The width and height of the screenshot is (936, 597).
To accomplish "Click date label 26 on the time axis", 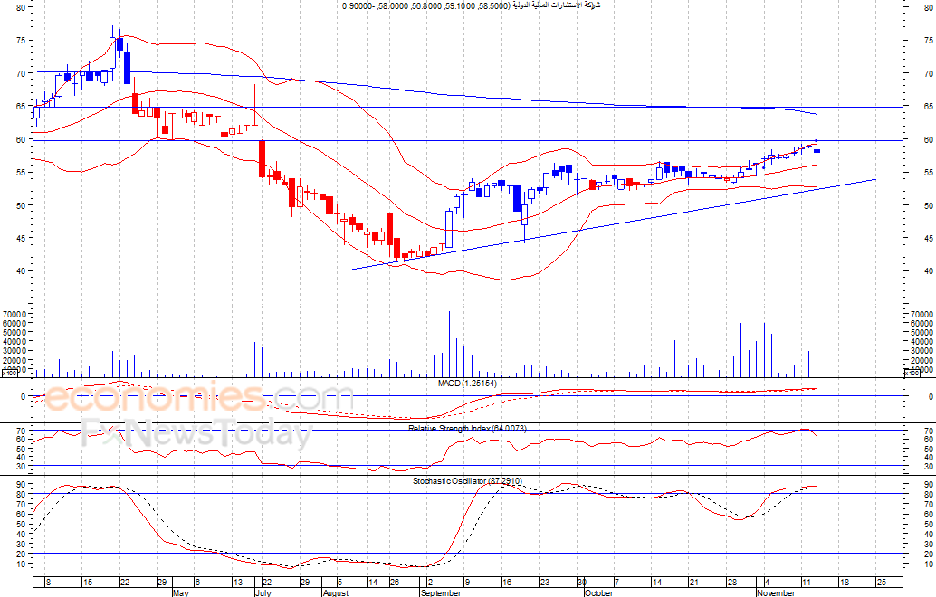I will 395,583.
